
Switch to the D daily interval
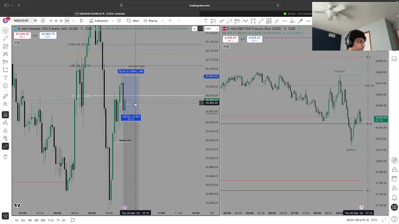click(x=51, y=21)
